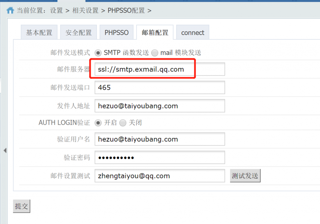
Task: Submit form with 提交 button
Action: coord(22,206)
